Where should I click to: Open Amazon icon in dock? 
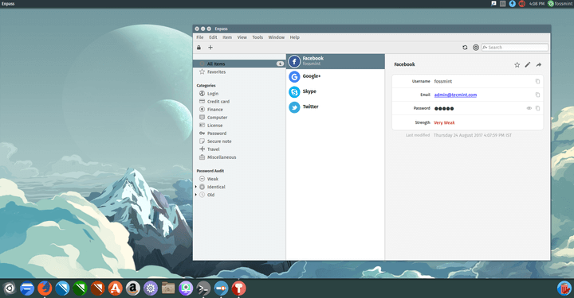click(x=133, y=288)
